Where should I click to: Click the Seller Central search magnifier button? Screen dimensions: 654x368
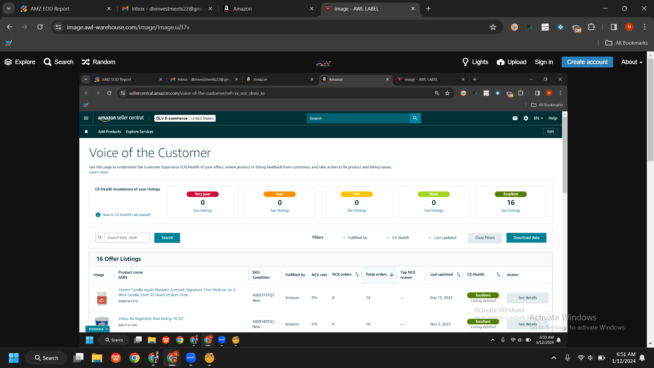(415, 118)
